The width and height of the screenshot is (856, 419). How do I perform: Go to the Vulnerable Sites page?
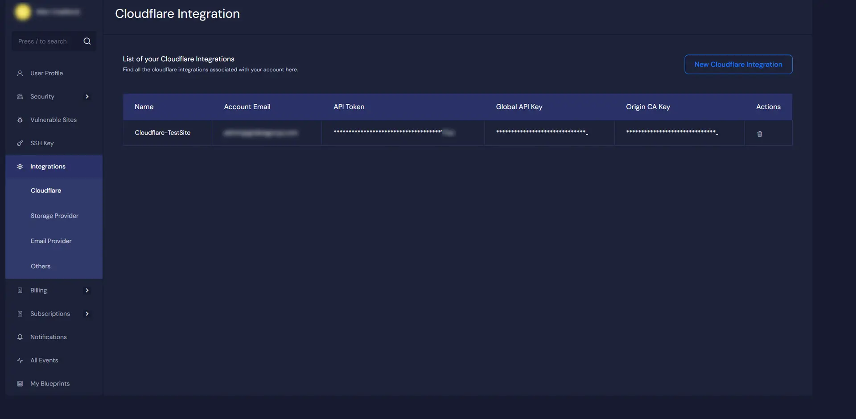[53, 120]
